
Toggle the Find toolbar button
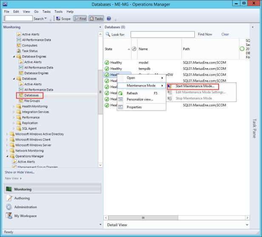[80, 19]
